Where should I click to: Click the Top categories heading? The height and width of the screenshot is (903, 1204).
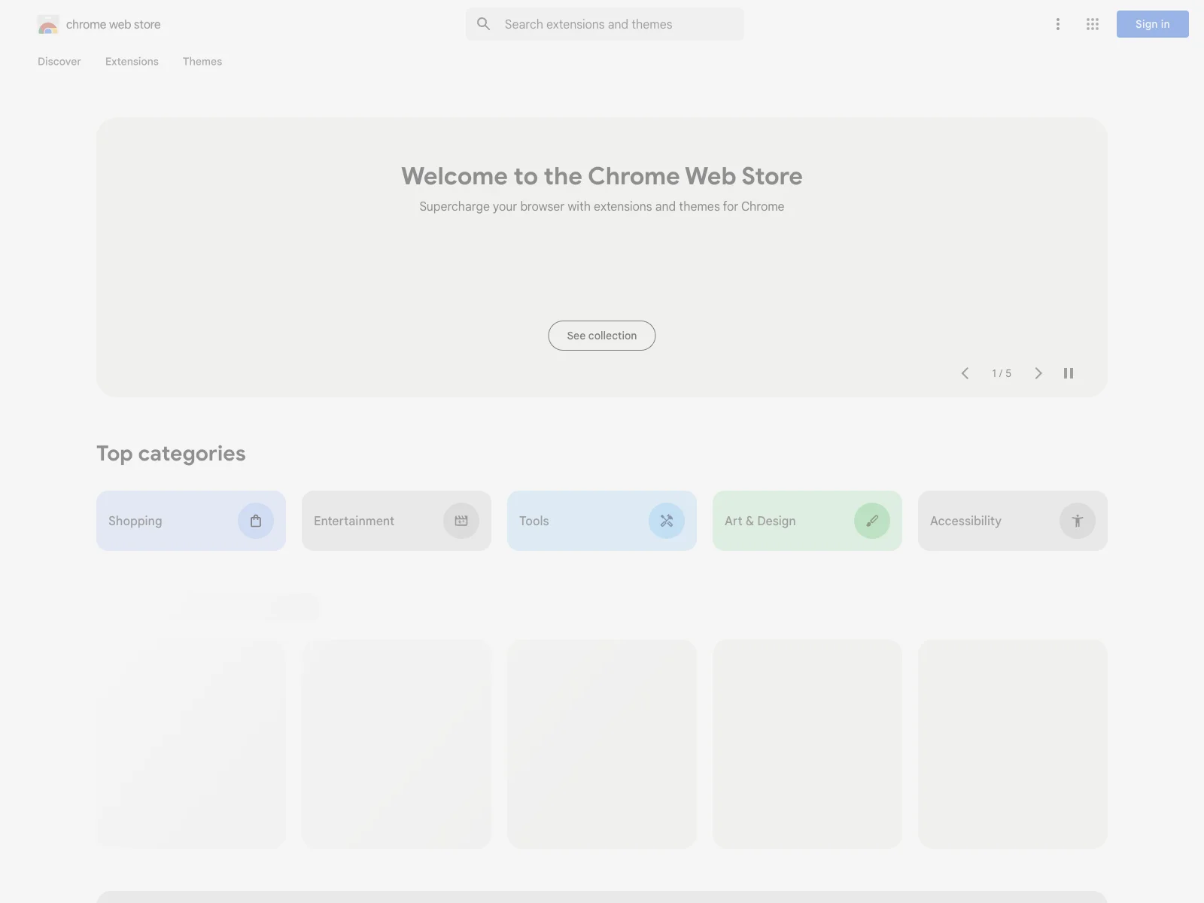(171, 454)
